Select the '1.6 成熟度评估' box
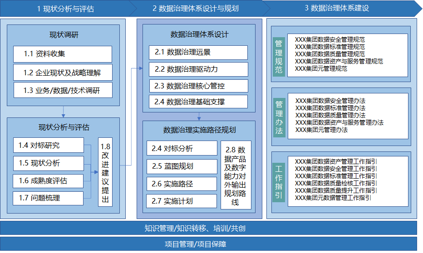 coord(48,180)
